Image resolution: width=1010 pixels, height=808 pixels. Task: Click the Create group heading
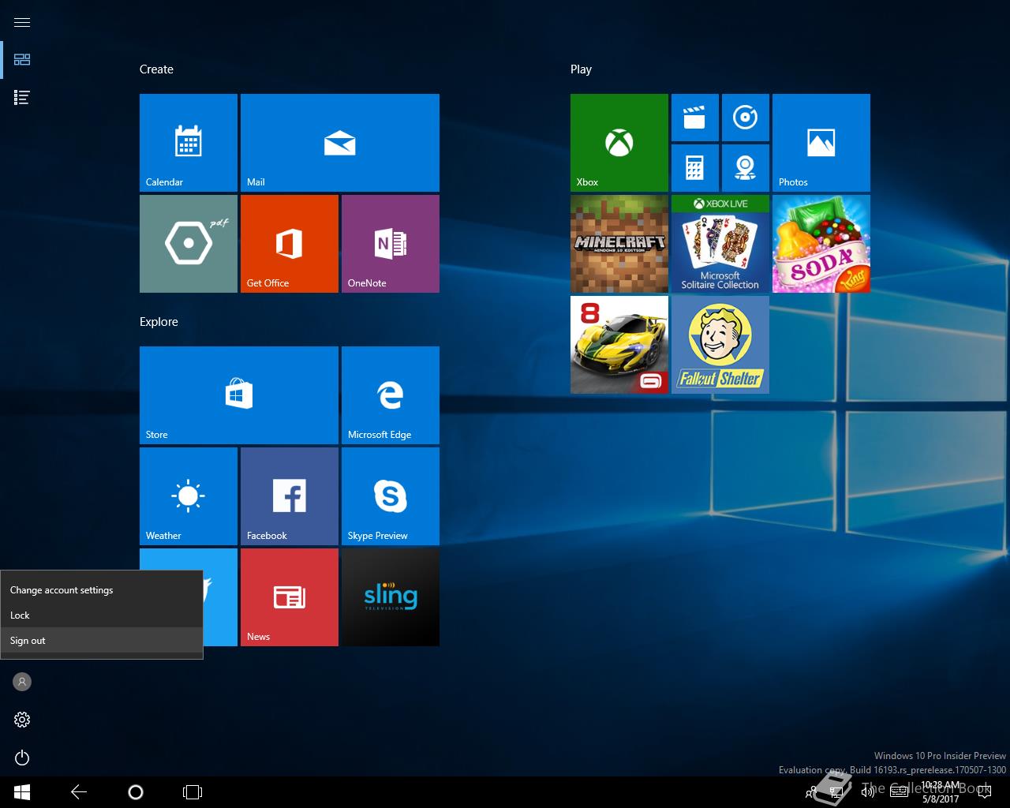pyautogui.click(x=156, y=69)
